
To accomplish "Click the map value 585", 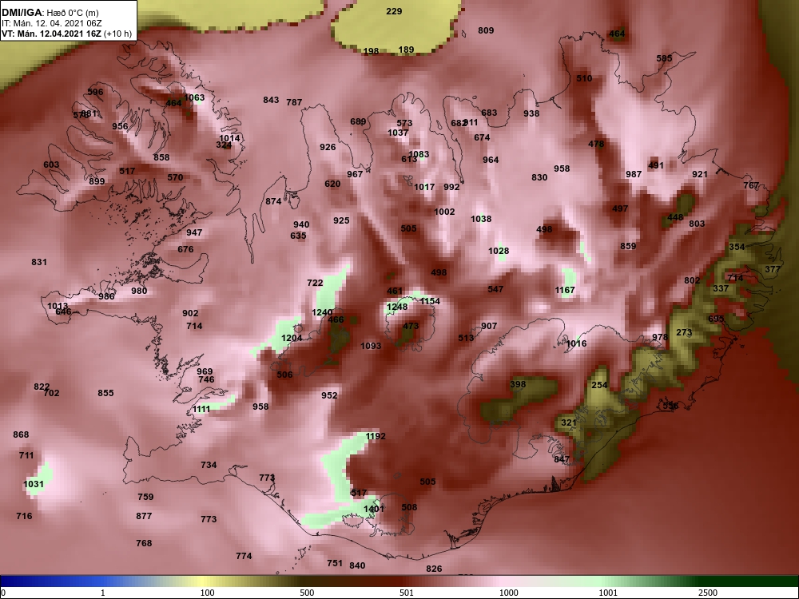I will tap(664, 58).
